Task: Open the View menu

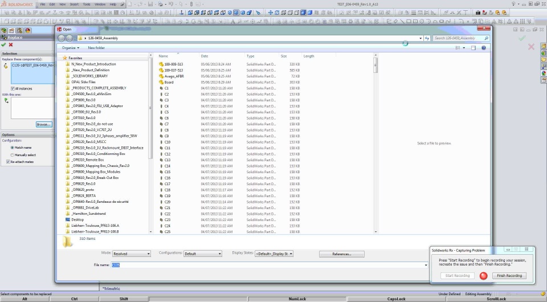Action: click(x=63, y=4)
